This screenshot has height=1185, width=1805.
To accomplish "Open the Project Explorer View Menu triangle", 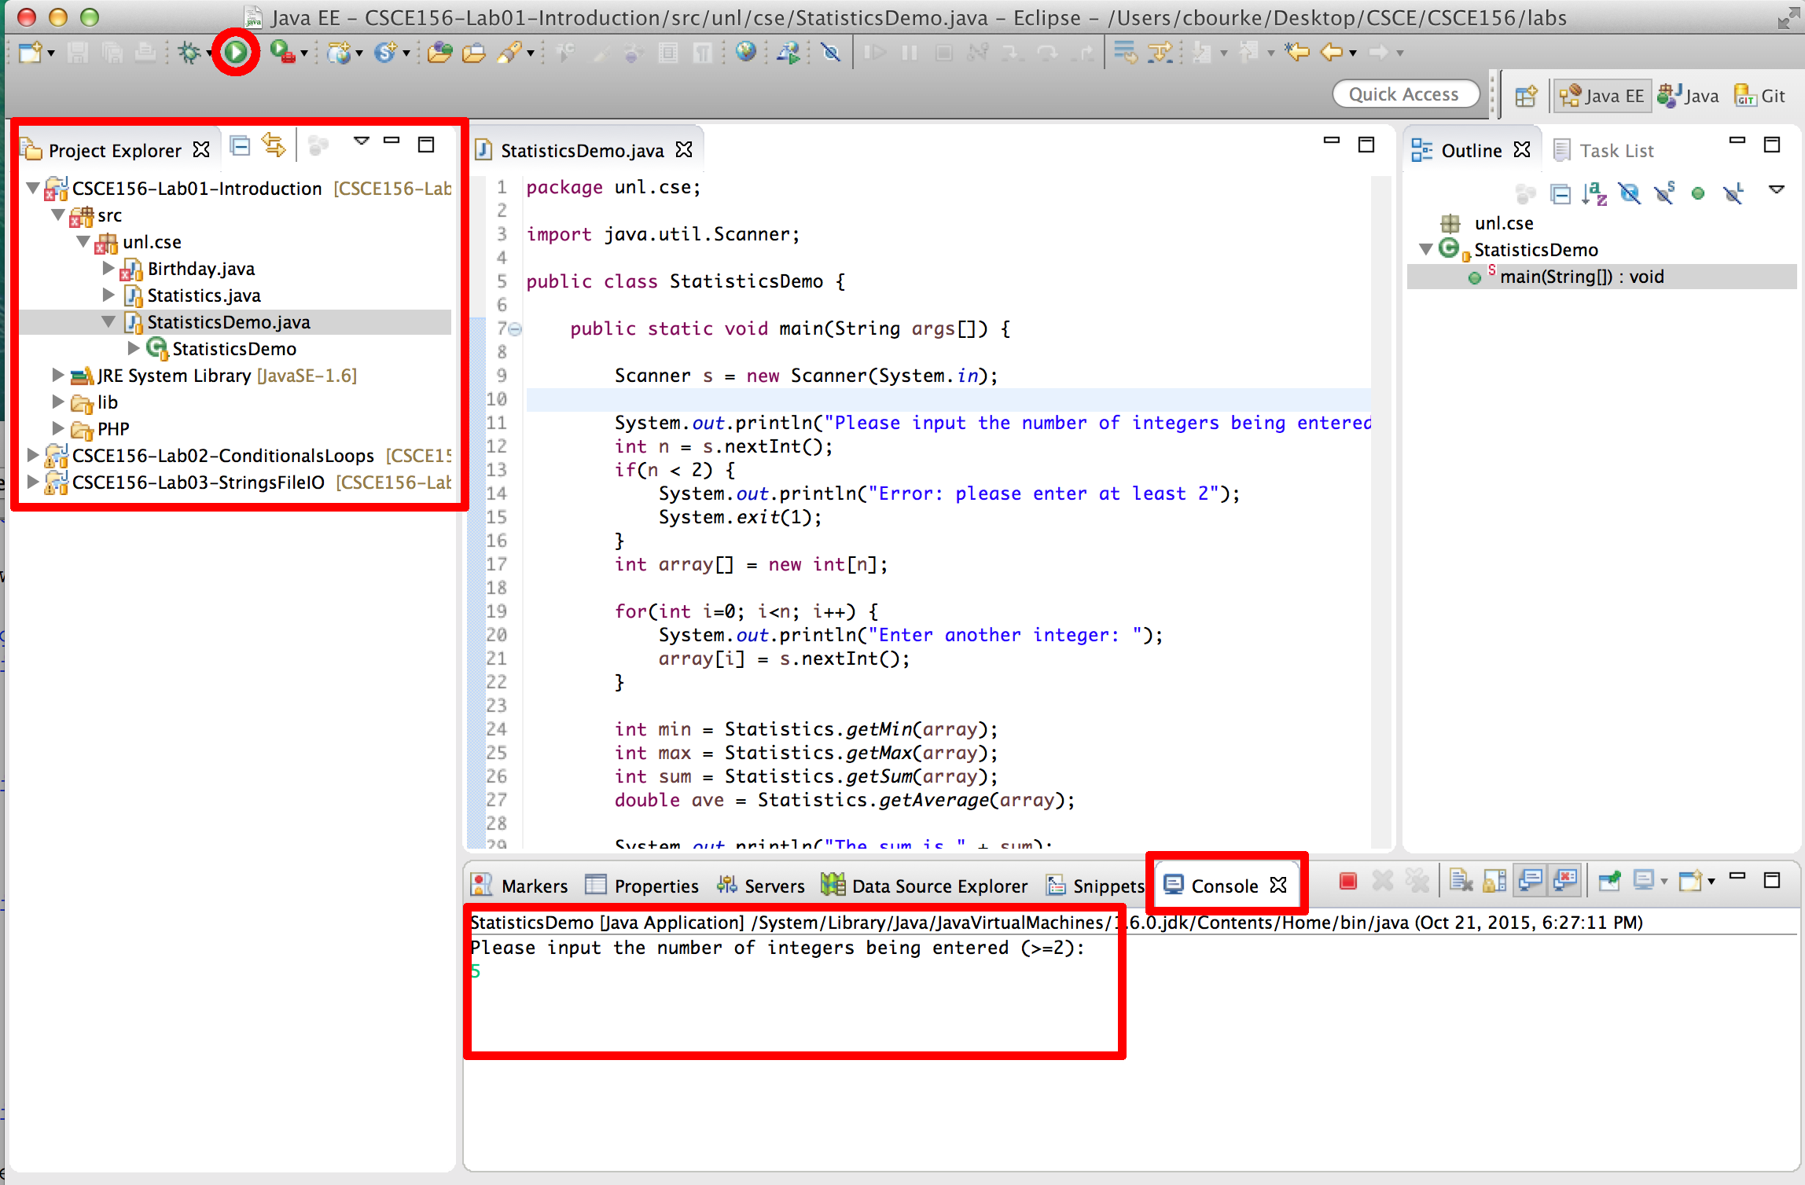I will point(361,142).
